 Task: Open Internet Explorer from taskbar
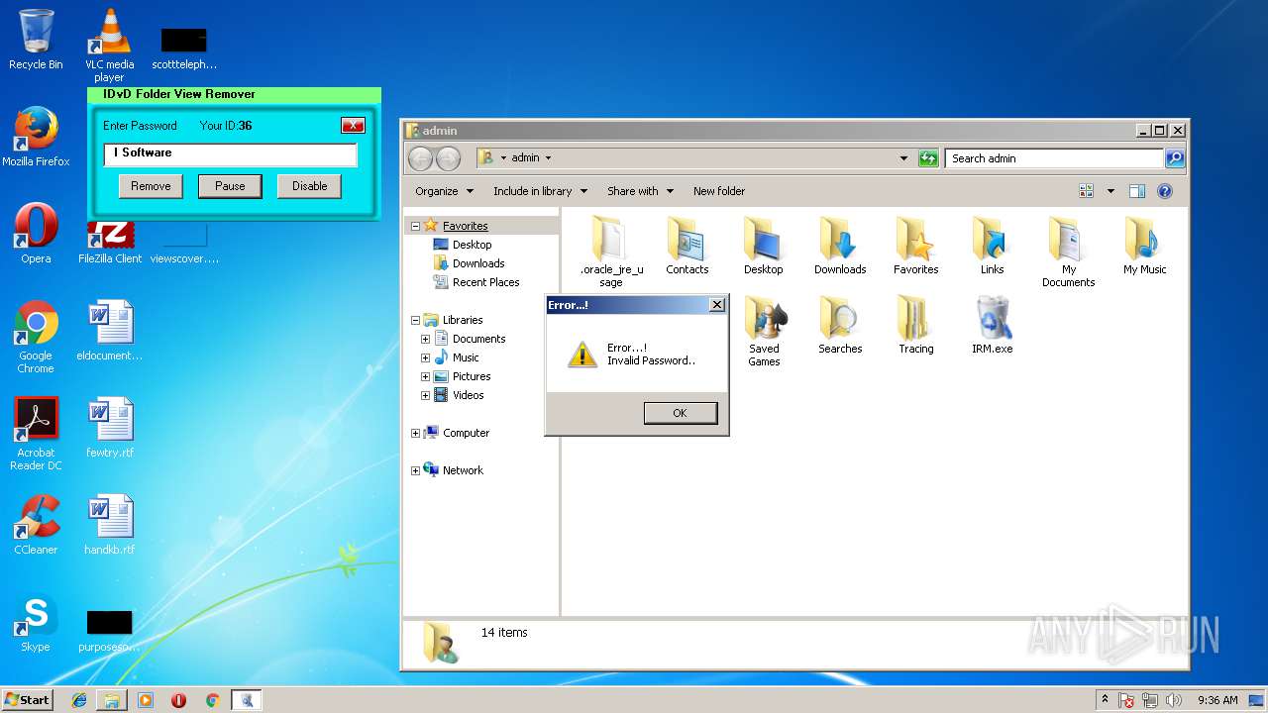(x=79, y=700)
